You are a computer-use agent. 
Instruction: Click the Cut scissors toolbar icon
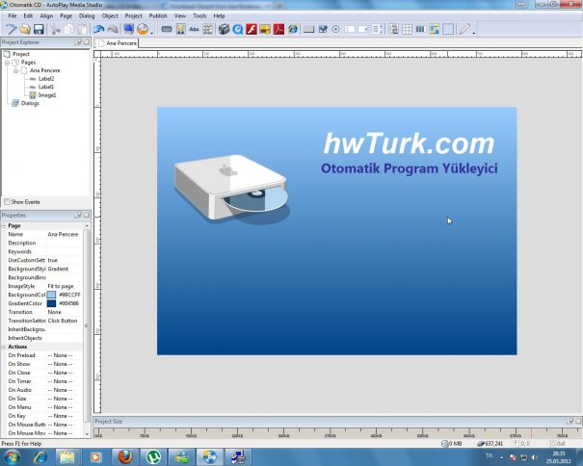pyautogui.click(x=56, y=29)
